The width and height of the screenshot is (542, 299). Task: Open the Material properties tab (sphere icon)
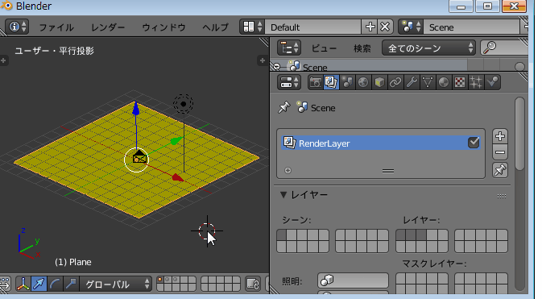pyautogui.click(x=444, y=82)
